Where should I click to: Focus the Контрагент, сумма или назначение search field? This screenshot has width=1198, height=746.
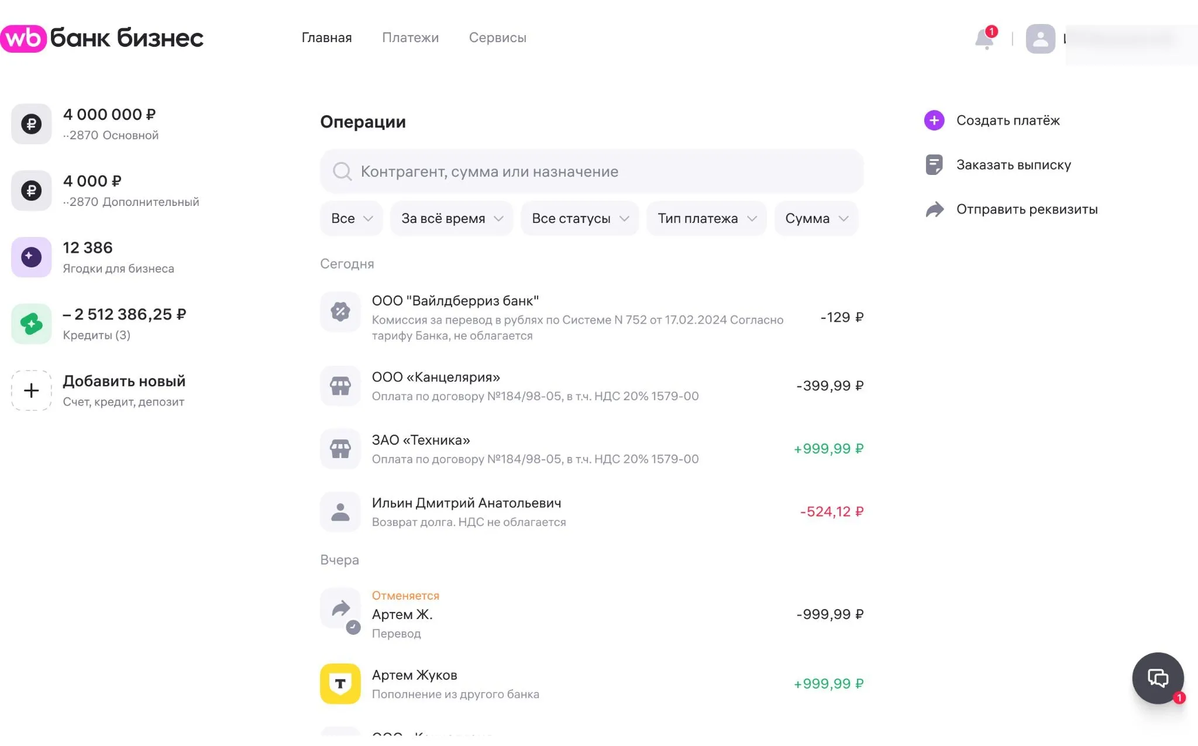tap(592, 171)
